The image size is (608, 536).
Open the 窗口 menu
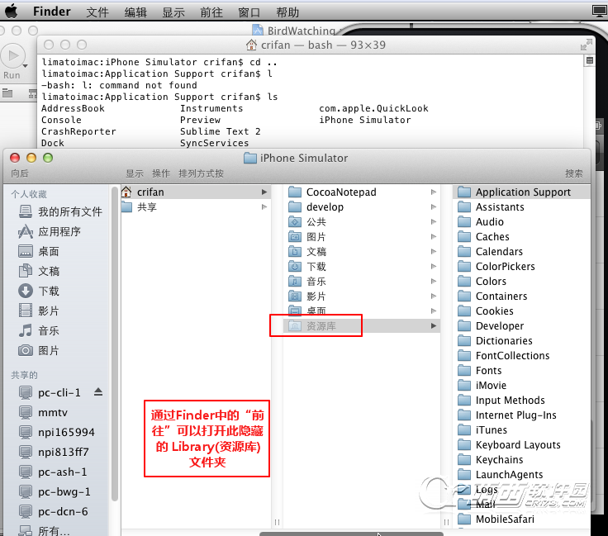[x=249, y=12]
